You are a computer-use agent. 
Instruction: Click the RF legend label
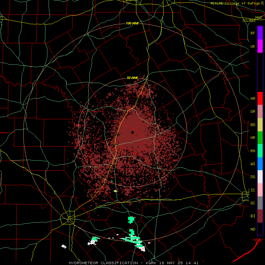[x=253, y=33]
